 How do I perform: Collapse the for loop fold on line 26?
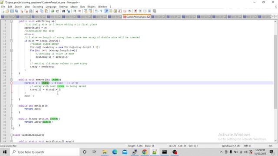11,83
